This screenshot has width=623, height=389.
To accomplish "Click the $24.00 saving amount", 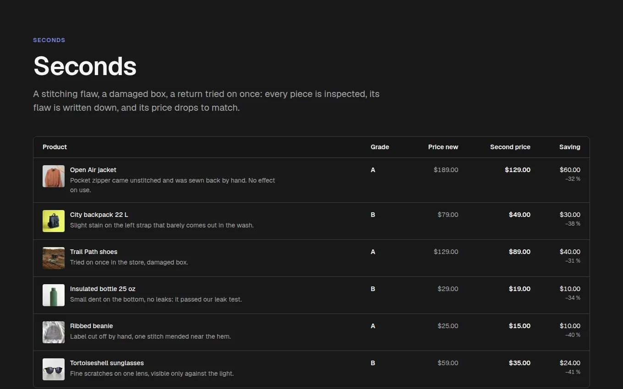I will (x=570, y=363).
